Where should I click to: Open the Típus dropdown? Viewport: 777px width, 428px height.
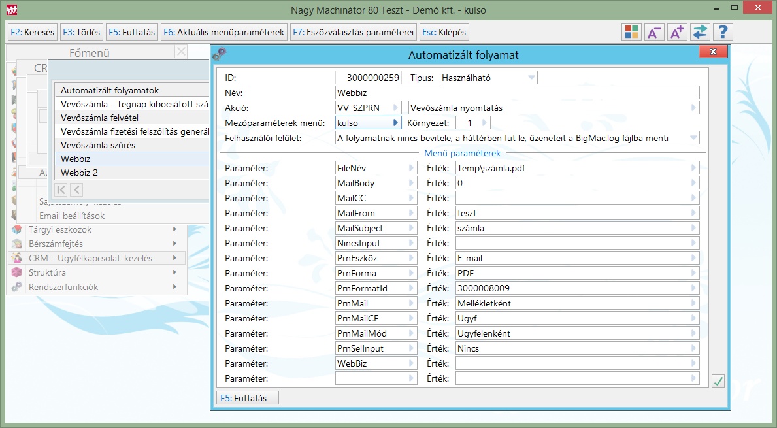click(531, 78)
